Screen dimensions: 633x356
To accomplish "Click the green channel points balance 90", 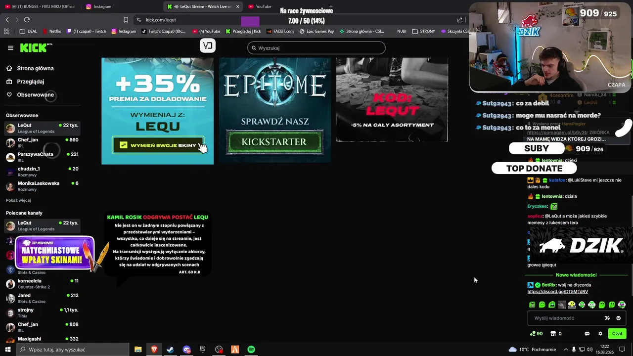I will pyautogui.click(x=536, y=334).
